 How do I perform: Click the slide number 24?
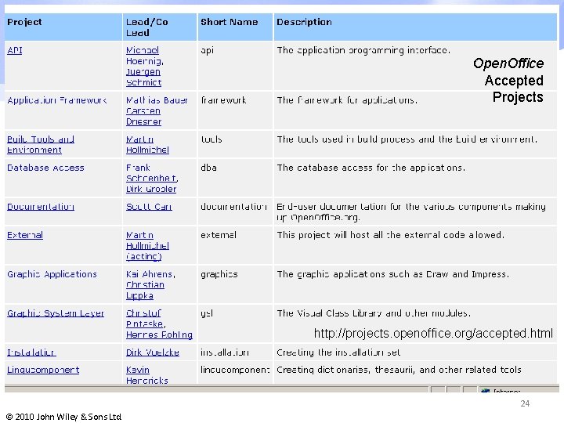click(x=525, y=403)
